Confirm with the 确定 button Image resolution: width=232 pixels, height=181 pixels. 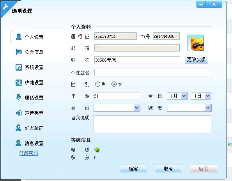click(x=133, y=169)
